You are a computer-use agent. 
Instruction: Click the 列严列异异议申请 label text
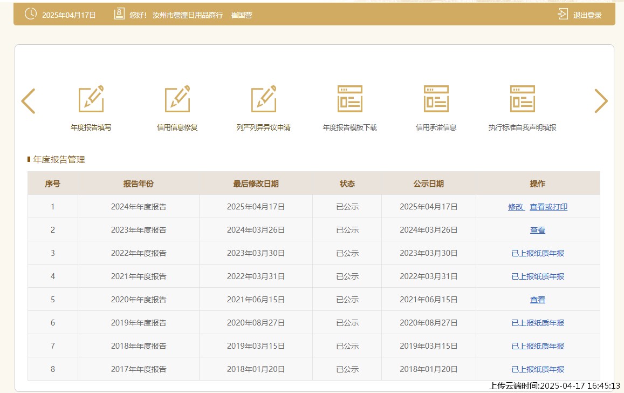point(263,127)
